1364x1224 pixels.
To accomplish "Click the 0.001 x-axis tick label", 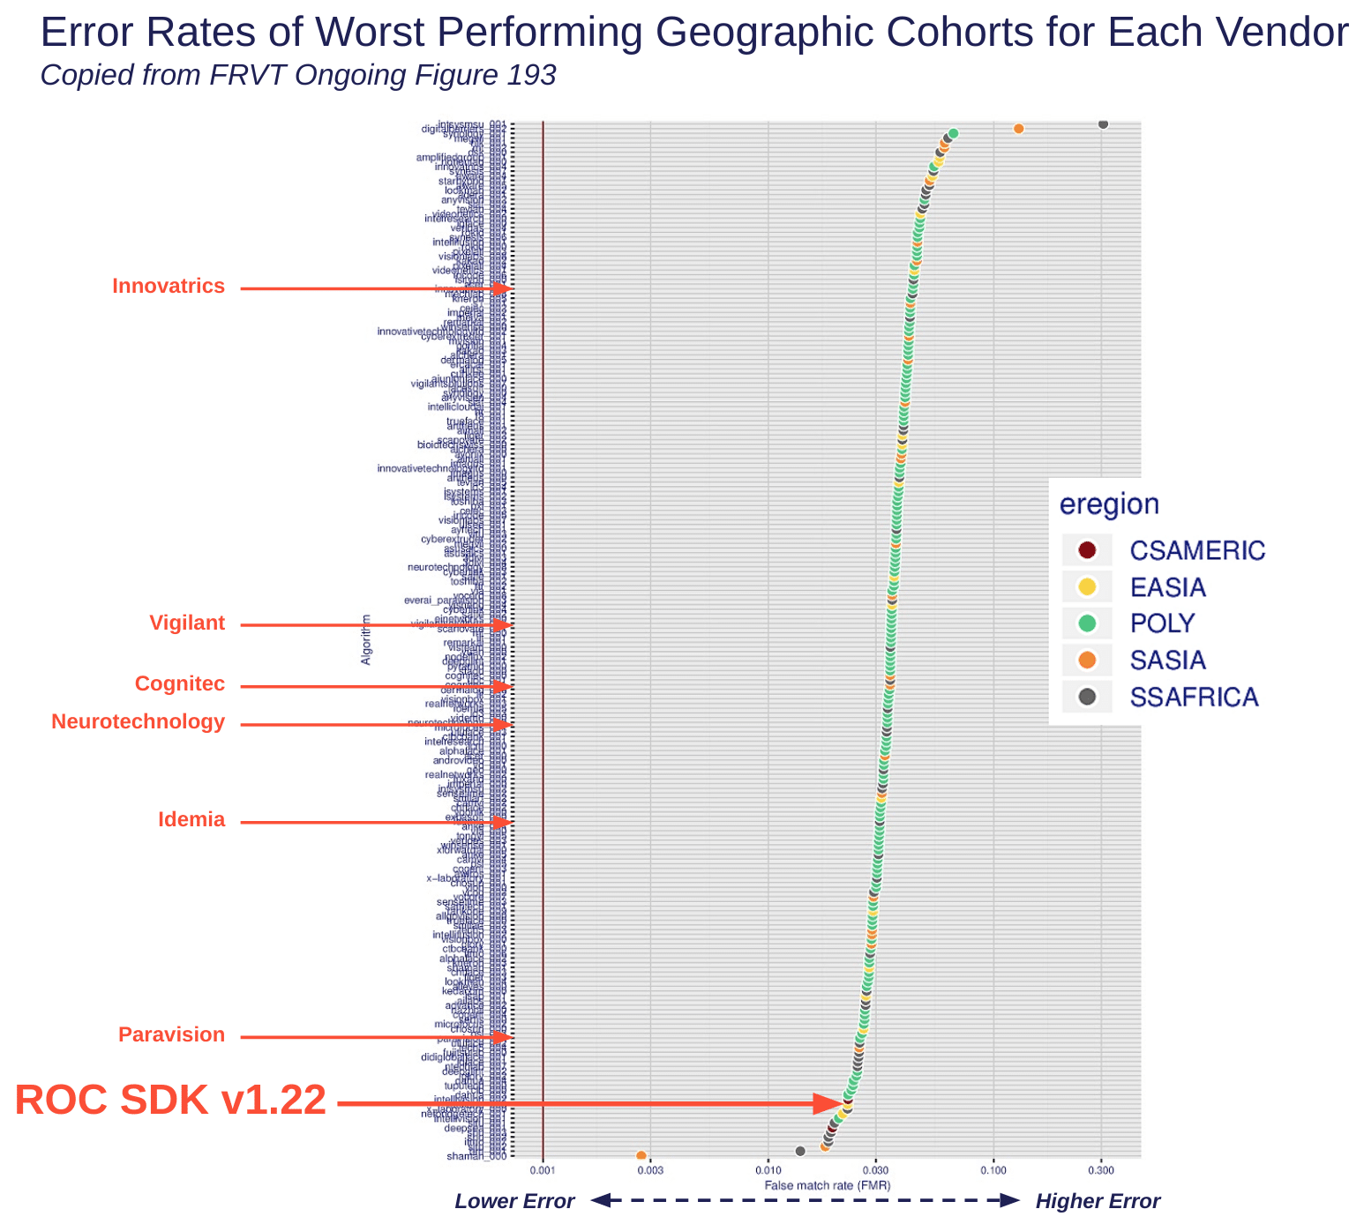I will [543, 1172].
